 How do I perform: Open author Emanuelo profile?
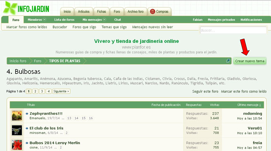pos(37,118)
